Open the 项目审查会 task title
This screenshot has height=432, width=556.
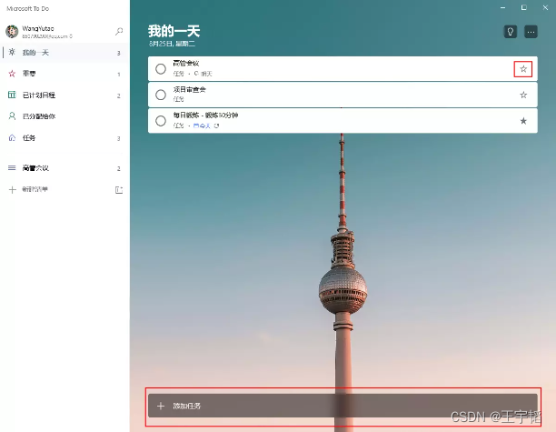point(189,89)
